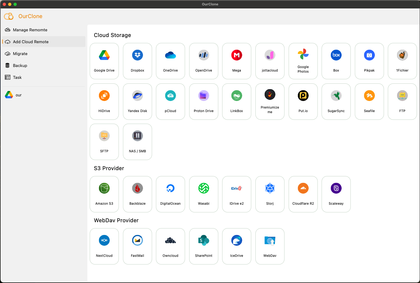
Task: Choose the NAS / SMB option
Action: 138,142
